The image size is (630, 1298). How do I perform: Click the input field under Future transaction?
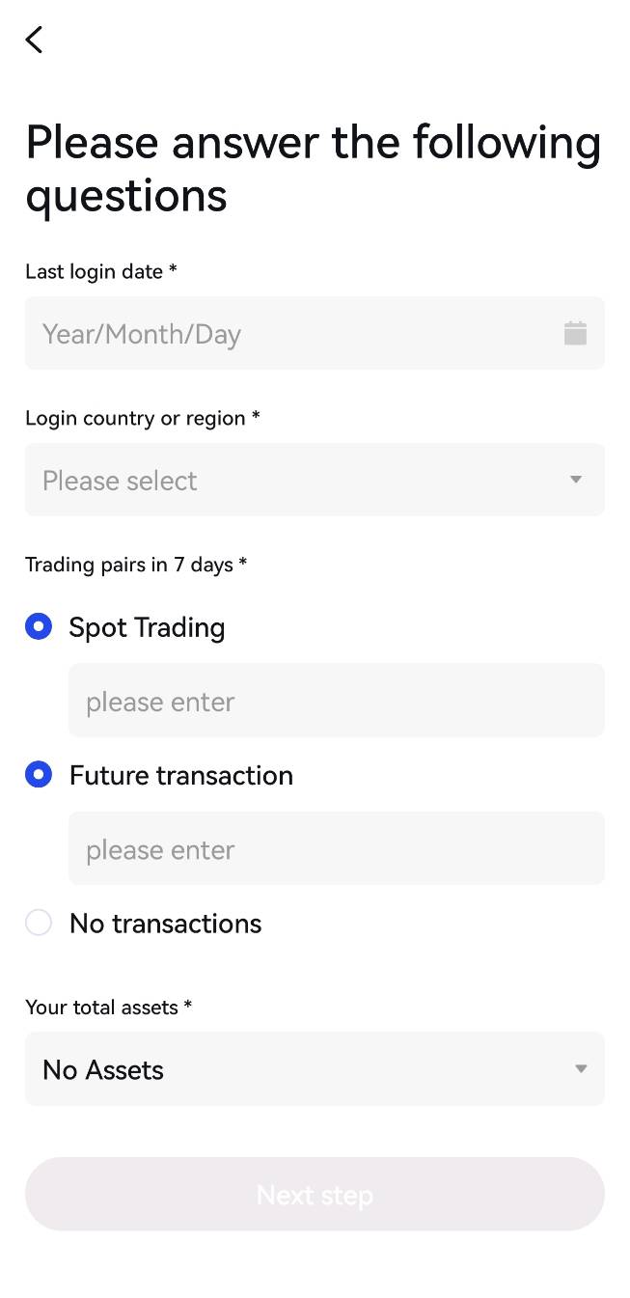(x=337, y=848)
